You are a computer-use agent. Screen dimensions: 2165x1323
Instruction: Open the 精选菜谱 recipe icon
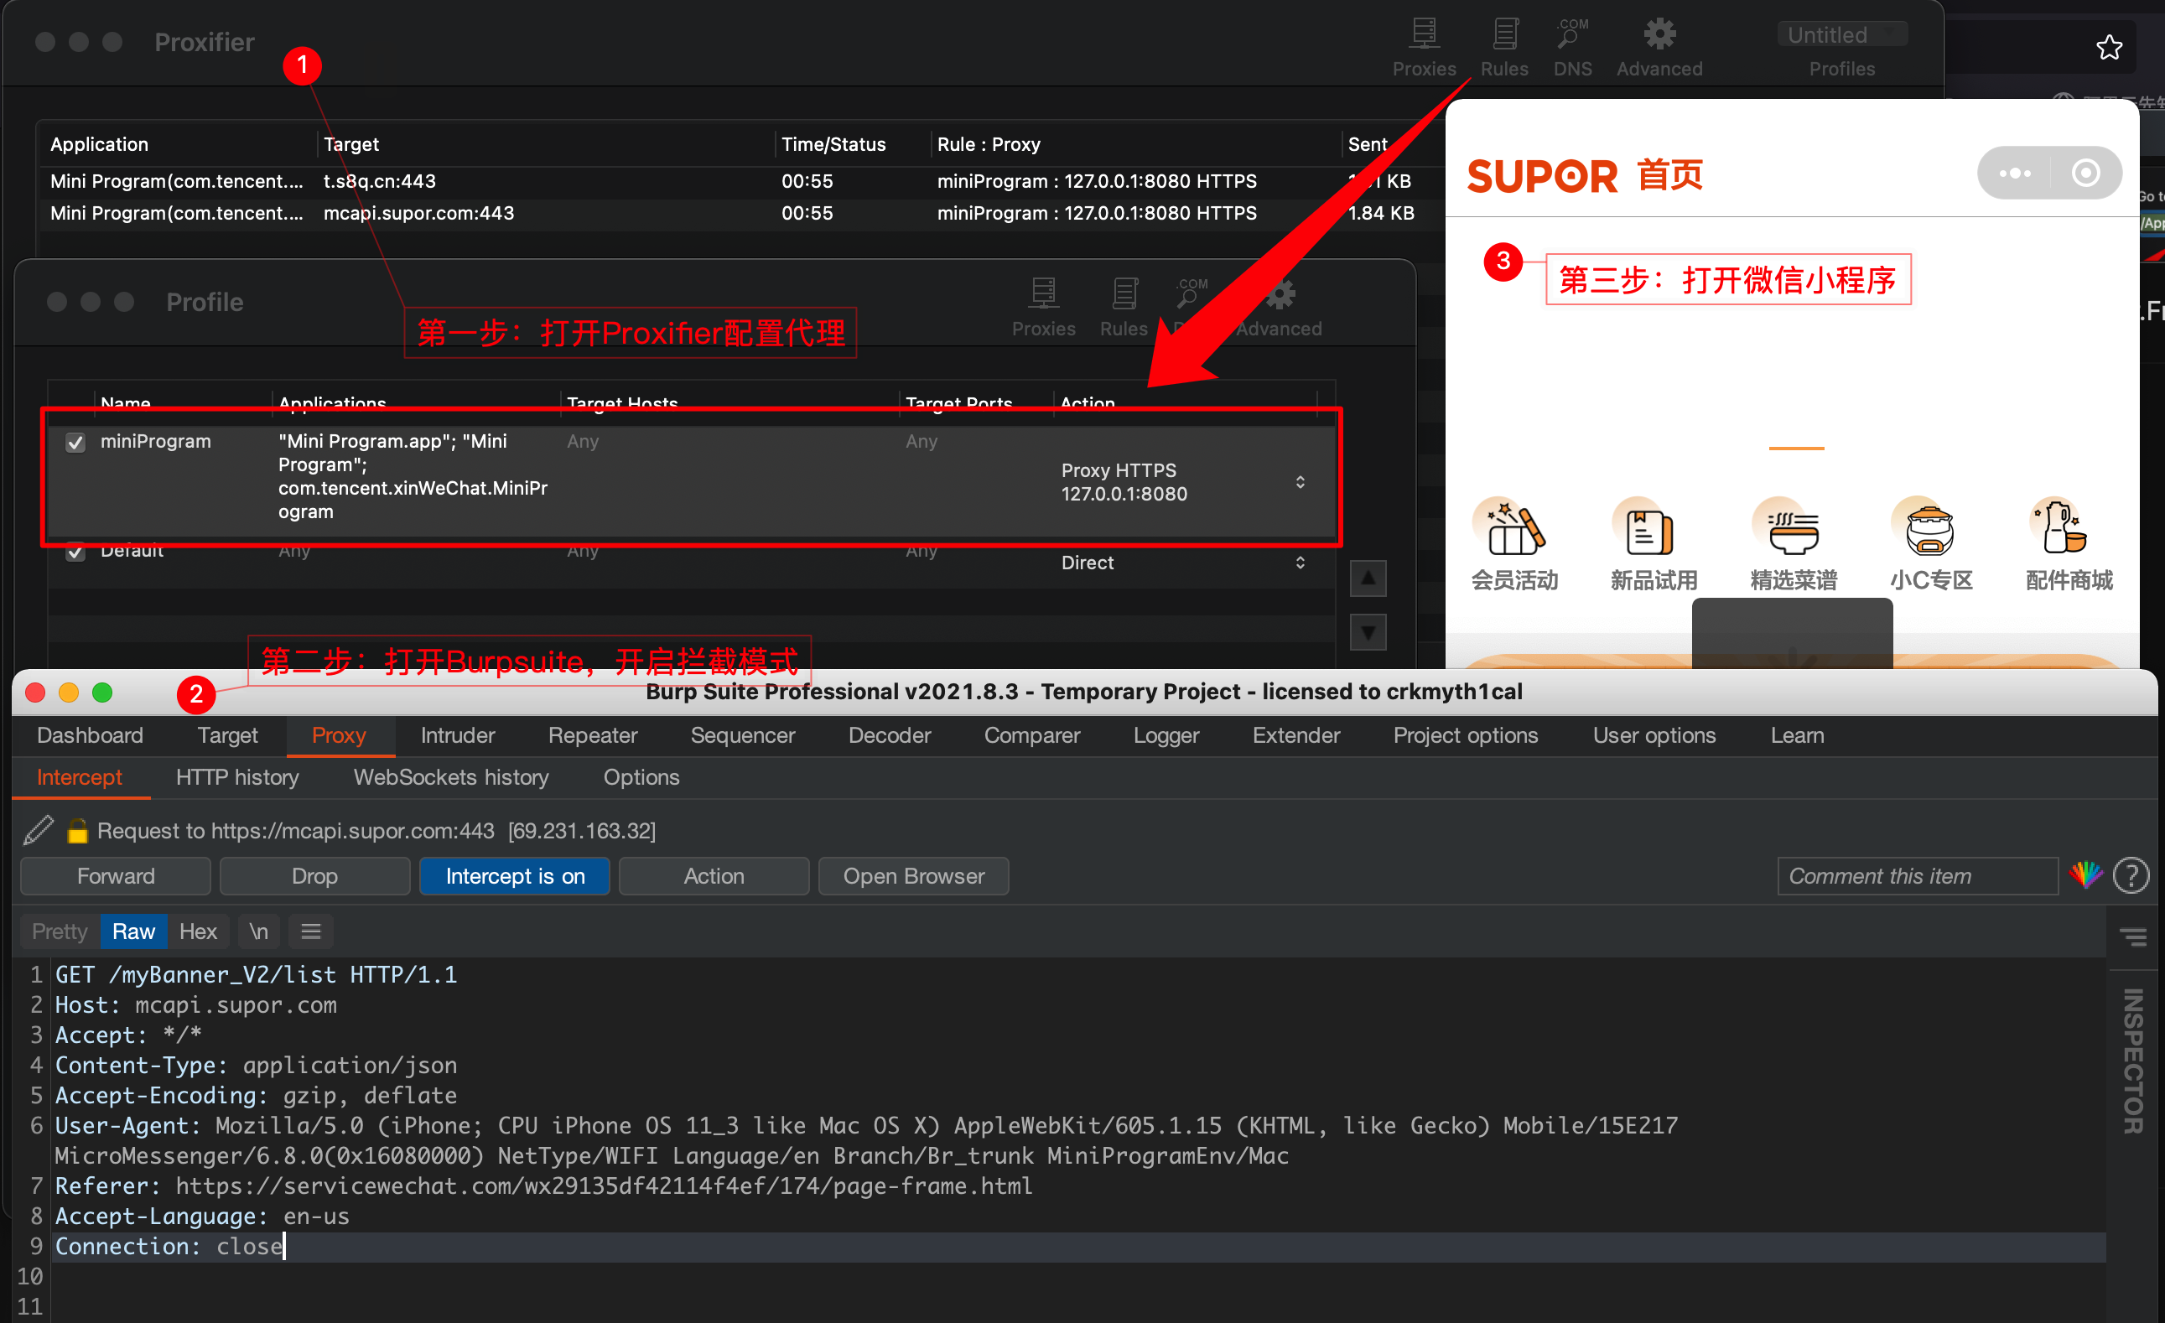pyautogui.click(x=1793, y=530)
